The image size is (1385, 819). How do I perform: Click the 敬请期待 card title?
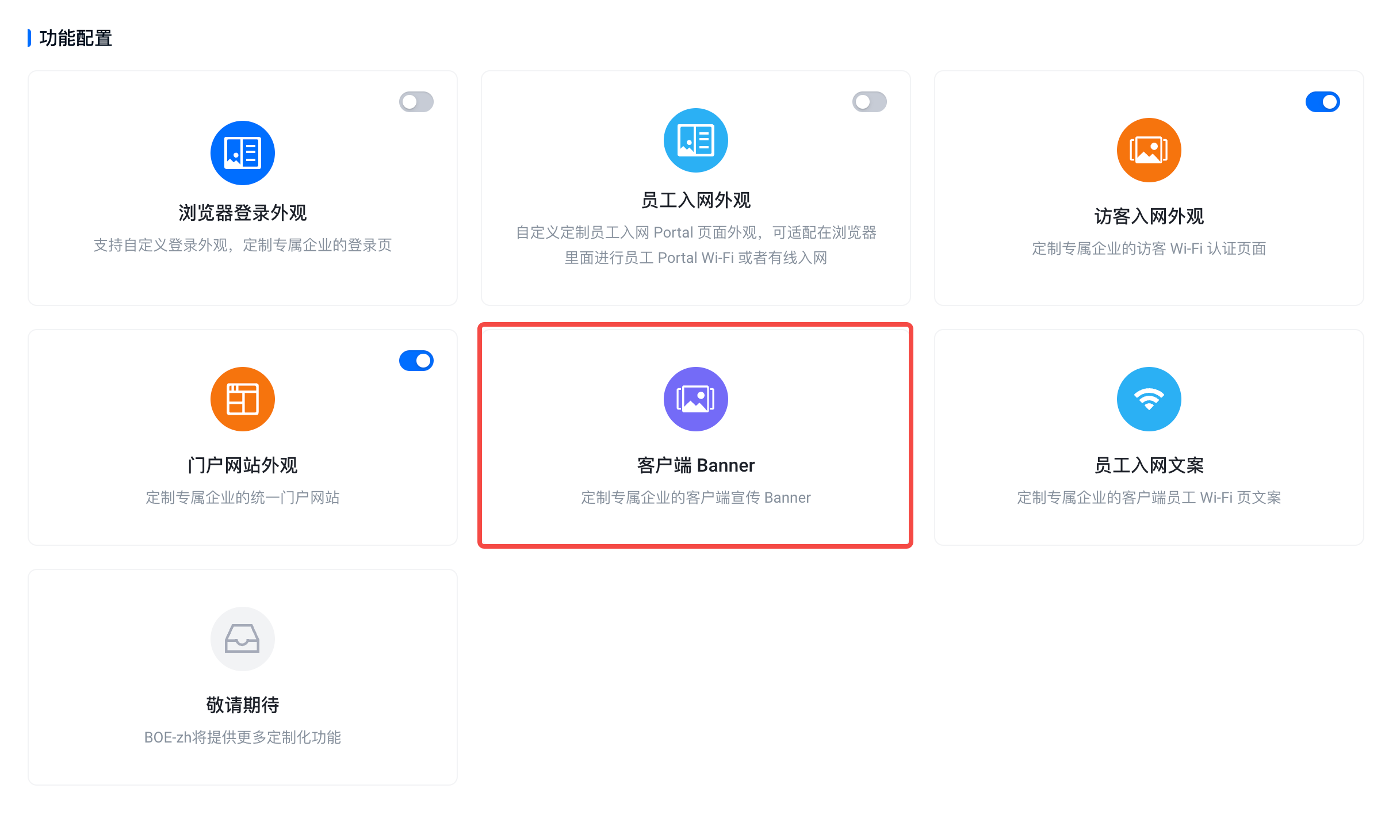pos(242,705)
